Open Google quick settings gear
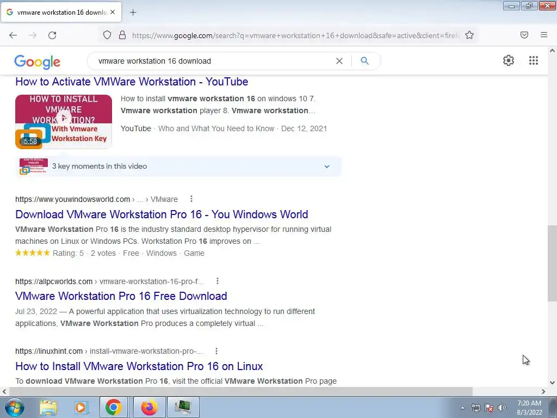Viewport: 557px width, 418px height. (x=509, y=60)
